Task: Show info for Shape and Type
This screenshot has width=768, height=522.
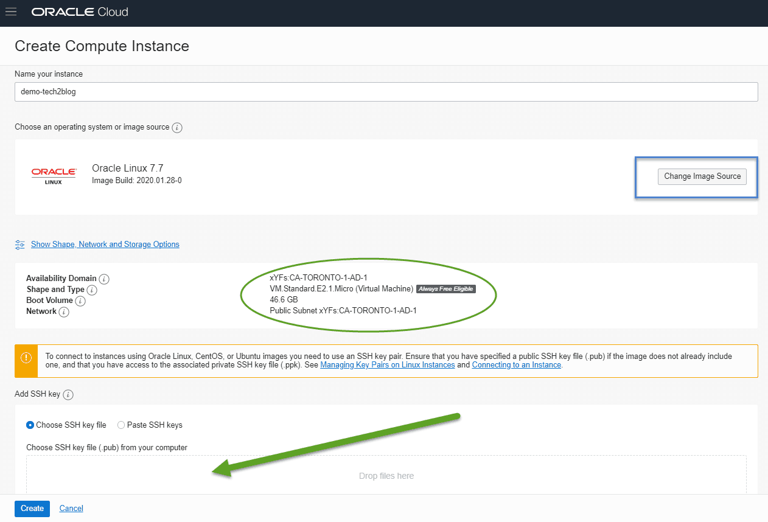Action: coord(92,290)
